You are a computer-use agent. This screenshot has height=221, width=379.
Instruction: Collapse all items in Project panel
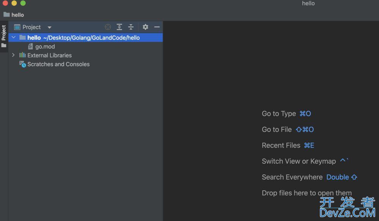[x=131, y=27]
